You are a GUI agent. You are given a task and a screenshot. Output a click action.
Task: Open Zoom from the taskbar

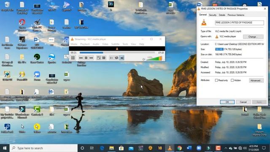point(199,148)
